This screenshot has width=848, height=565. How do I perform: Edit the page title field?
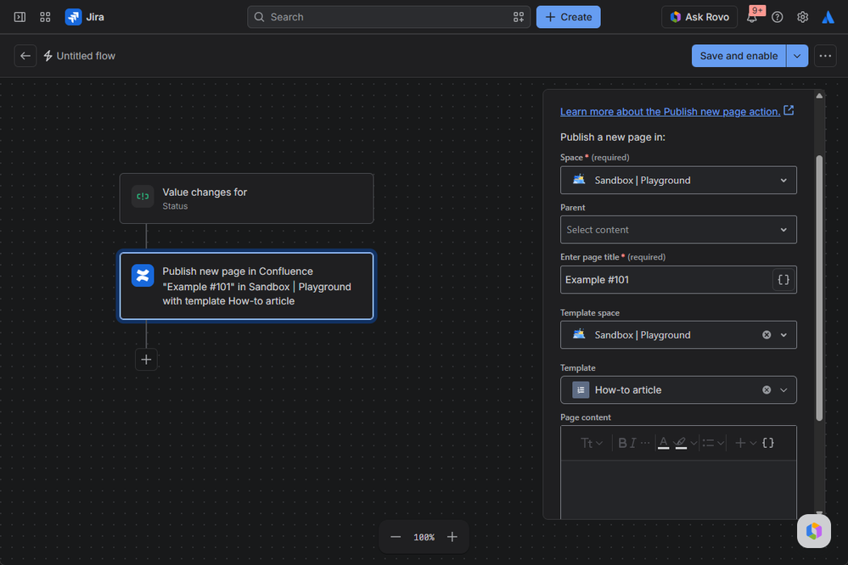[x=665, y=279]
